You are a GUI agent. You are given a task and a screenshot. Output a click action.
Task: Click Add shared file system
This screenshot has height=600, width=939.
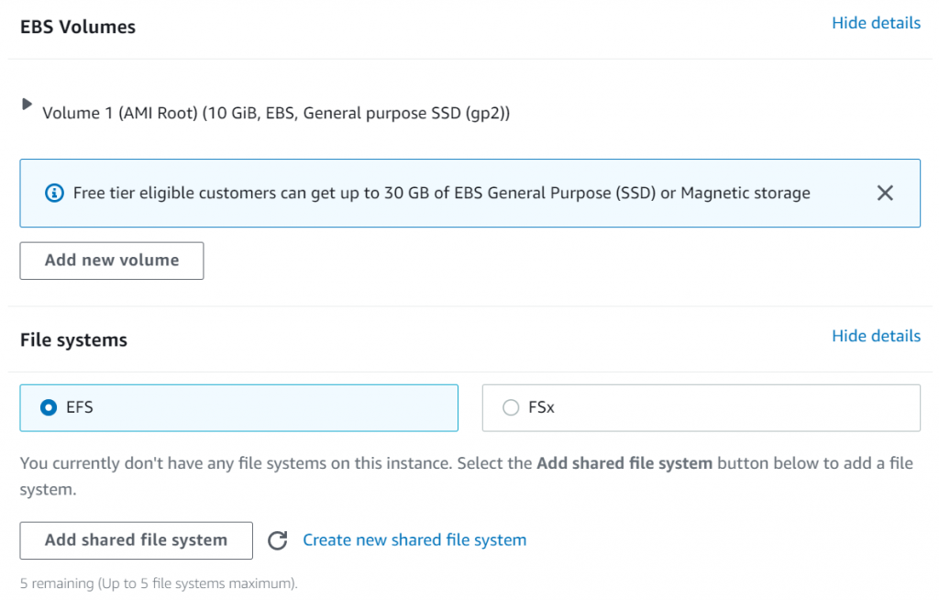tap(136, 540)
